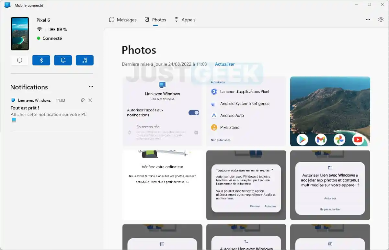Image resolution: width=389 pixels, height=250 pixels.
Task: Click the Actualiser link
Action: pos(225,64)
